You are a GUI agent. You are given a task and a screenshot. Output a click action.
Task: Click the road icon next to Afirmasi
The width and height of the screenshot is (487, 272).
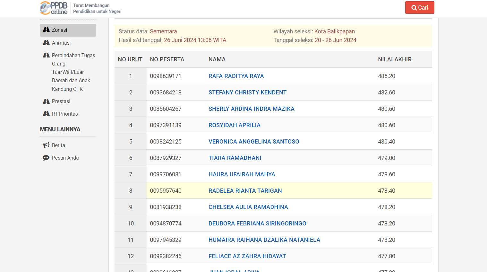click(46, 42)
